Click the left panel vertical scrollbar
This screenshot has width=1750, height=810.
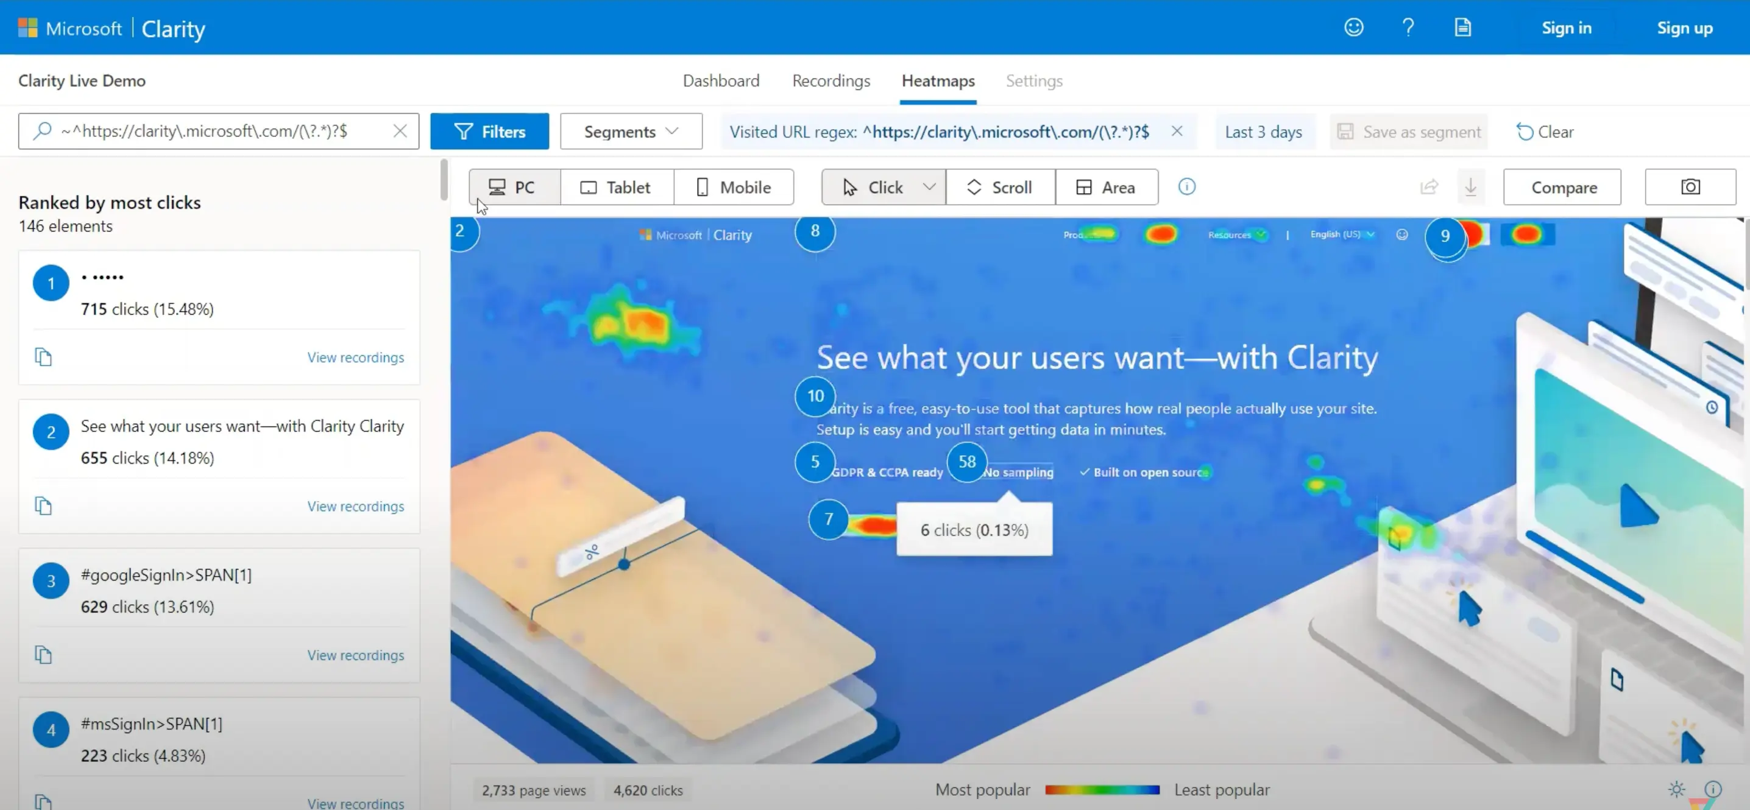click(x=444, y=179)
